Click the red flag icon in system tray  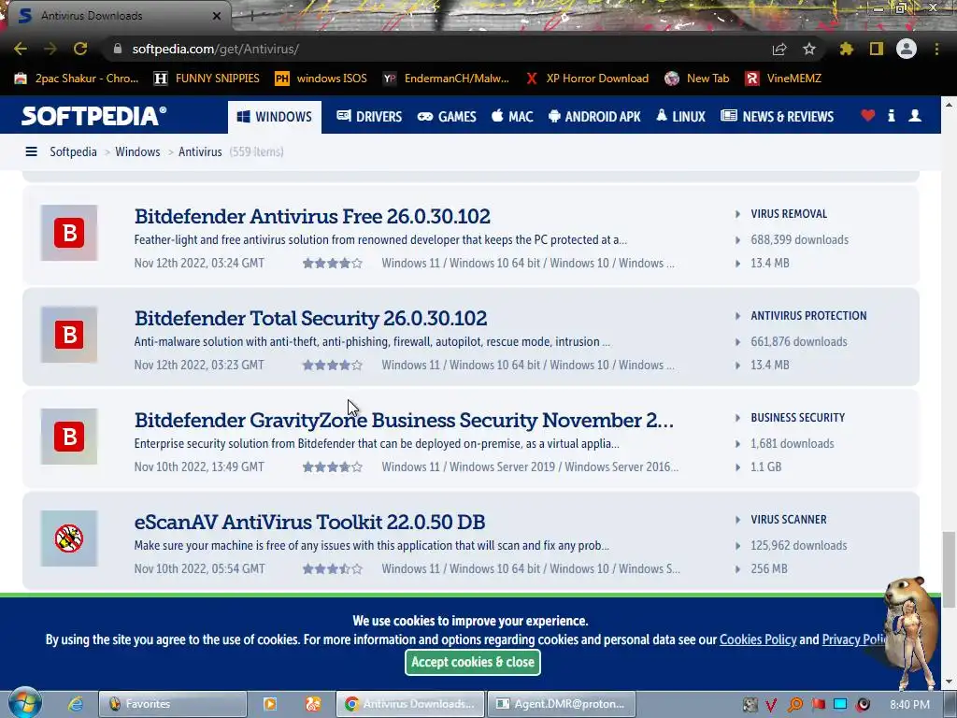[x=818, y=705]
